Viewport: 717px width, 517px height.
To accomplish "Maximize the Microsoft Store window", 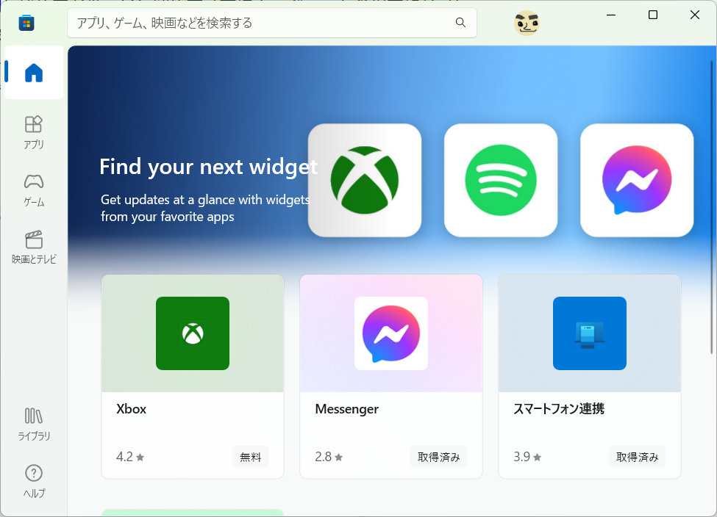I will 653,15.
